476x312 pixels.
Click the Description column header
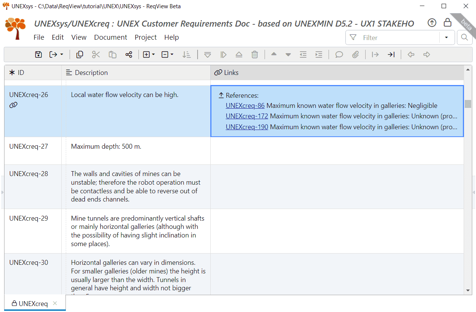pyautogui.click(x=136, y=73)
